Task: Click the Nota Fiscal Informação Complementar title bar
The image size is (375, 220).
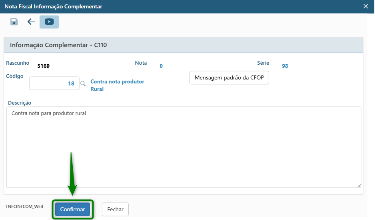Action: [53, 6]
